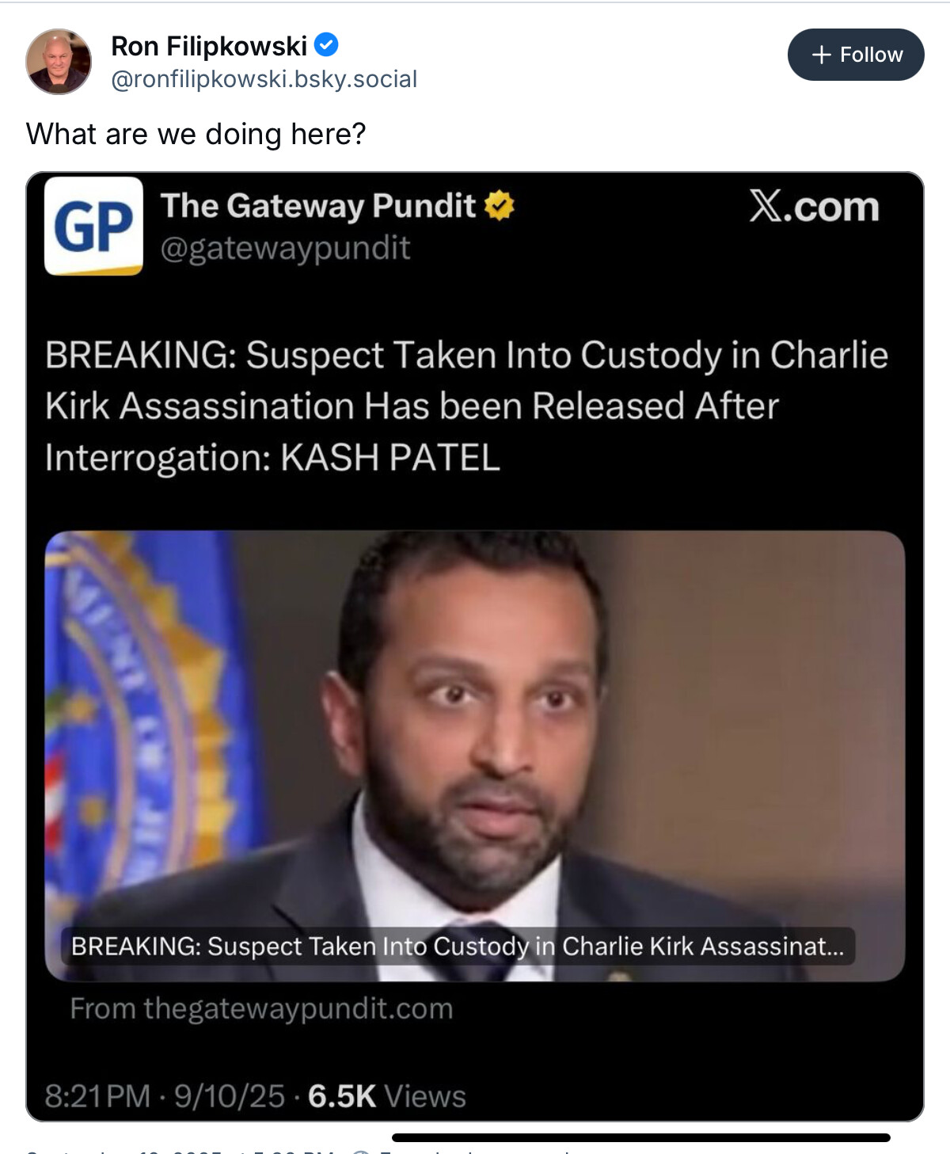
Task: Tap the home indicator bar at screen bottom
Action: pyautogui.click(x=641, y=1137)
